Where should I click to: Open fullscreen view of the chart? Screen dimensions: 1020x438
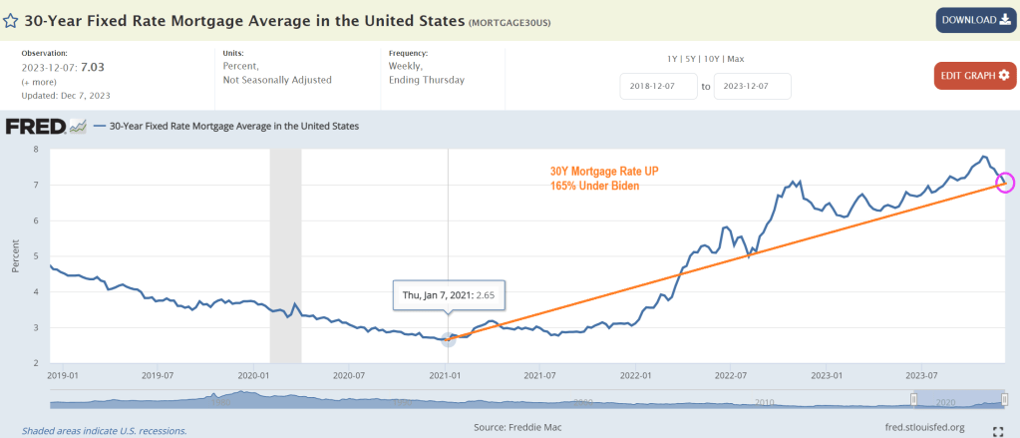pos(998,430)
